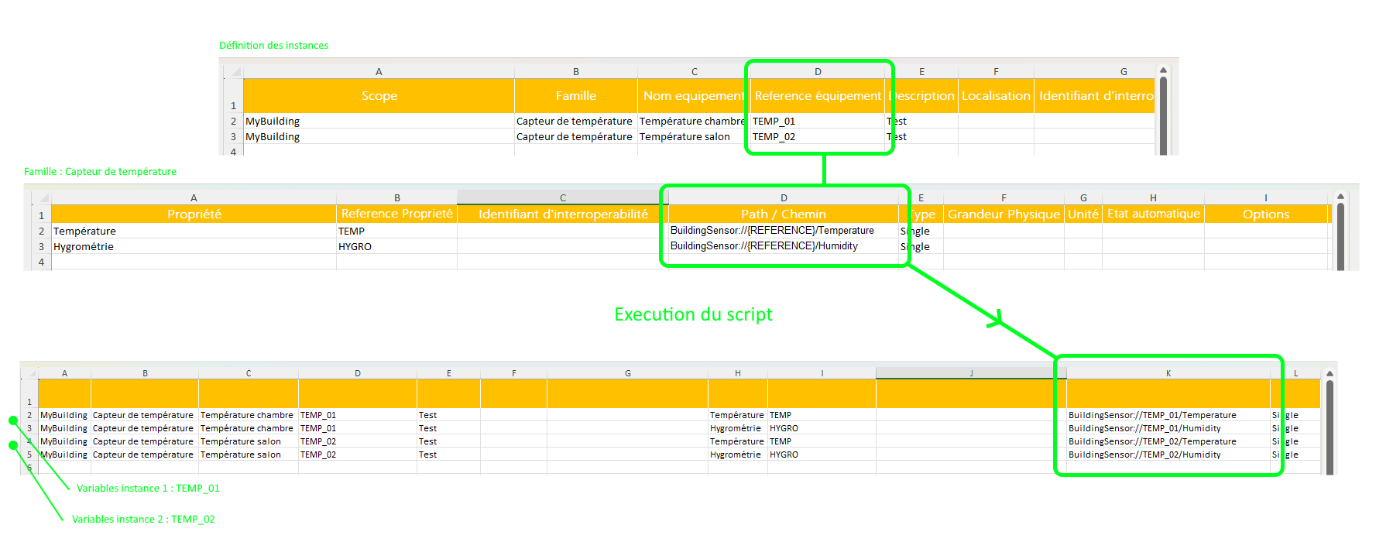Click the 'Reference équipement' header cell

click(818, 96)
